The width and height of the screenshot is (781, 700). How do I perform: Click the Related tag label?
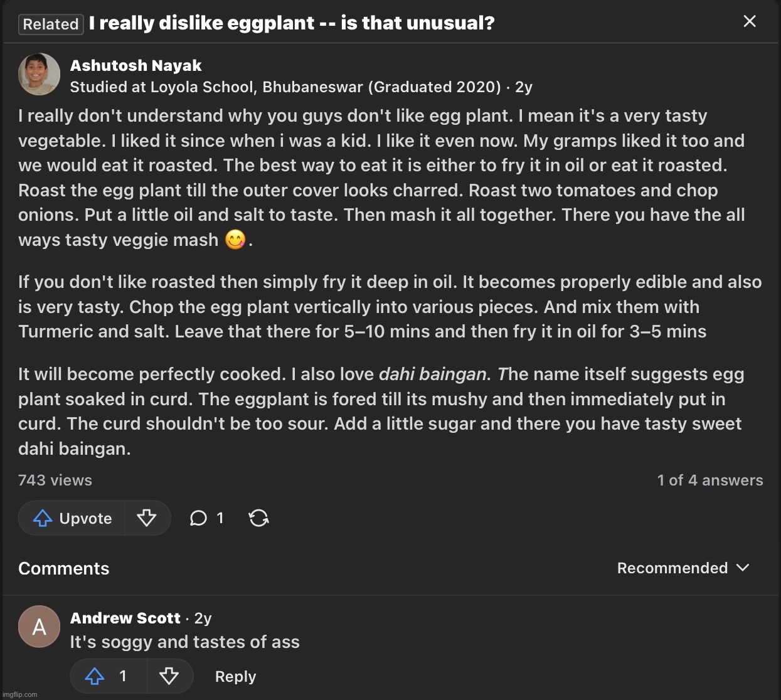click(51, 24)
